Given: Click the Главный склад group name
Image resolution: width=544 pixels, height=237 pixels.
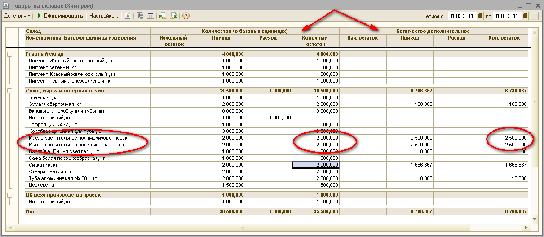Looking at the screenshot, I should point(44,54).
